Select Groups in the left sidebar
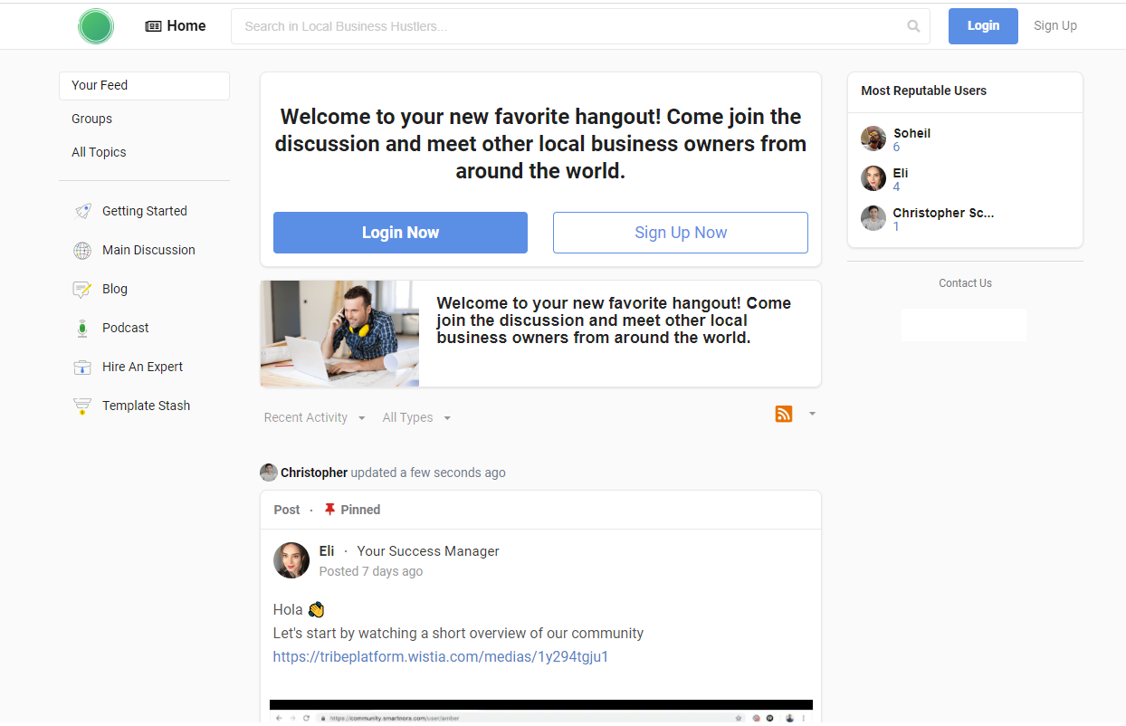The height and width of the screenshot is (726, 1126). 92,119
